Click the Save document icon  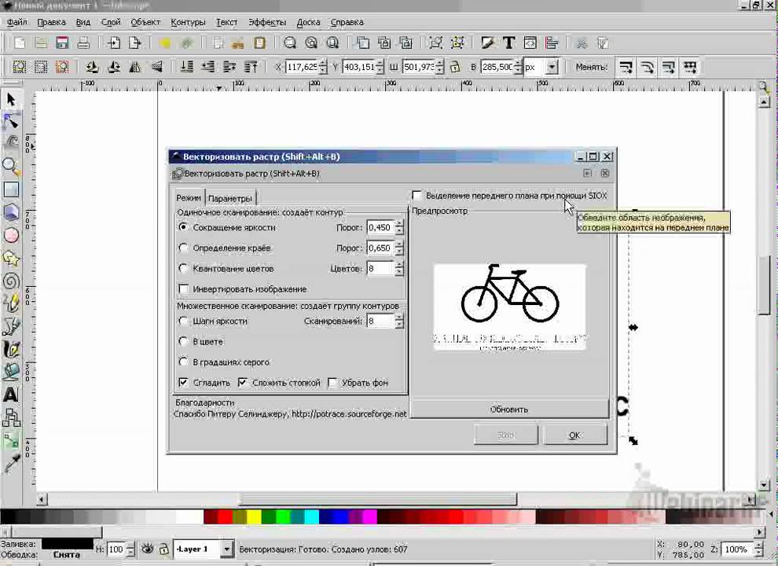pos(62,42)
